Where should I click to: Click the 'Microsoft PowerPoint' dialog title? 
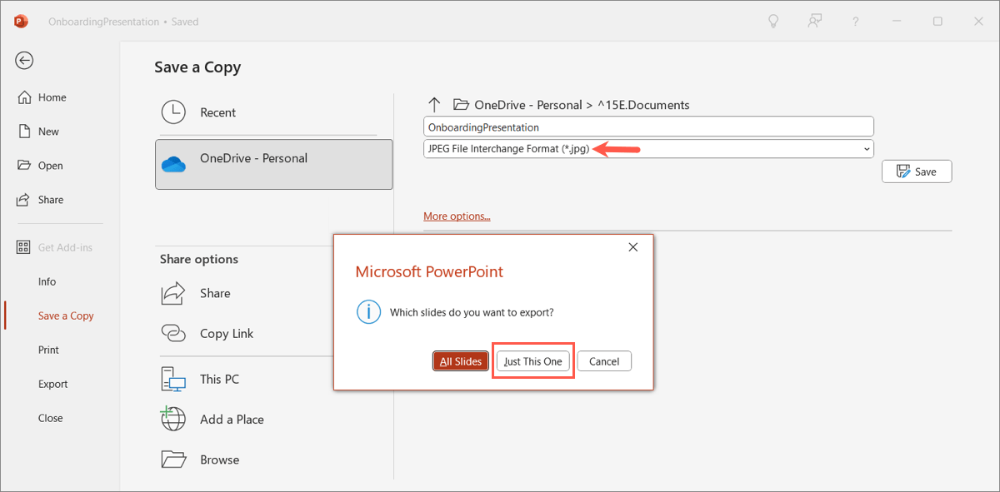(429, 271)
